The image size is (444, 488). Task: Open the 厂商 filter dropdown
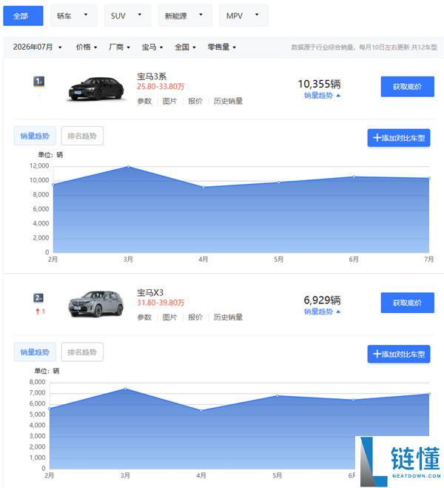click(119, 47)
